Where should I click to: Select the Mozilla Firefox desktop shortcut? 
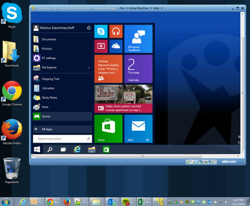pyautogui.click(x=12, y=132)
